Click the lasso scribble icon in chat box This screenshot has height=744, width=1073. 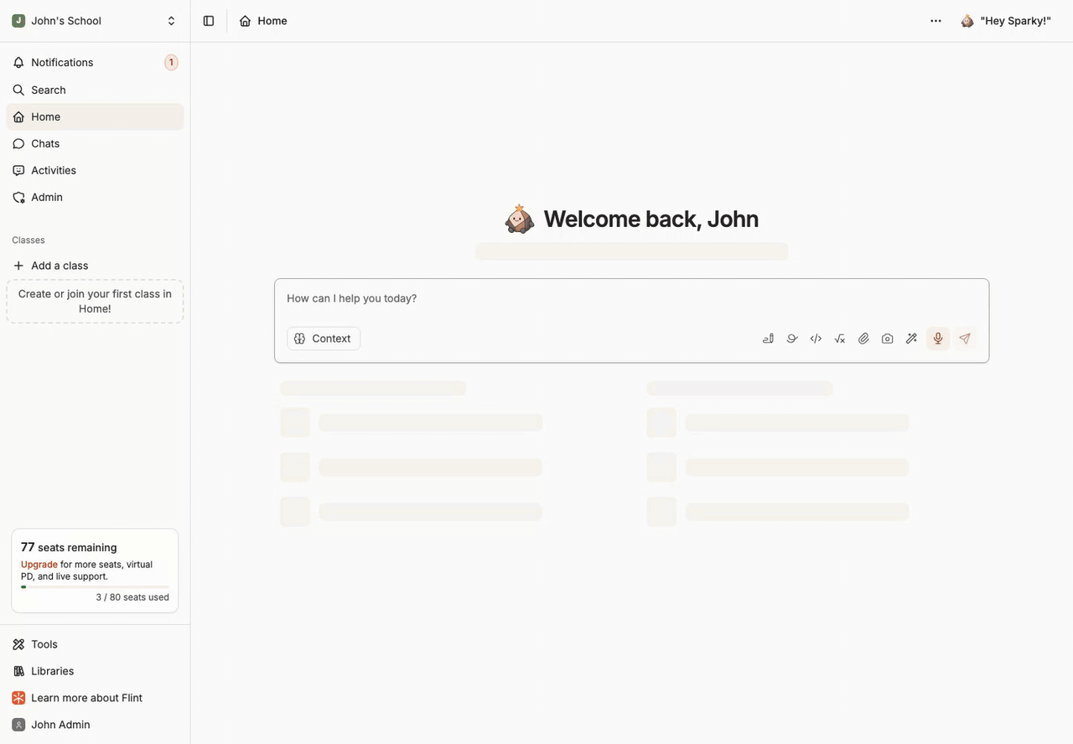coord(792,338)
